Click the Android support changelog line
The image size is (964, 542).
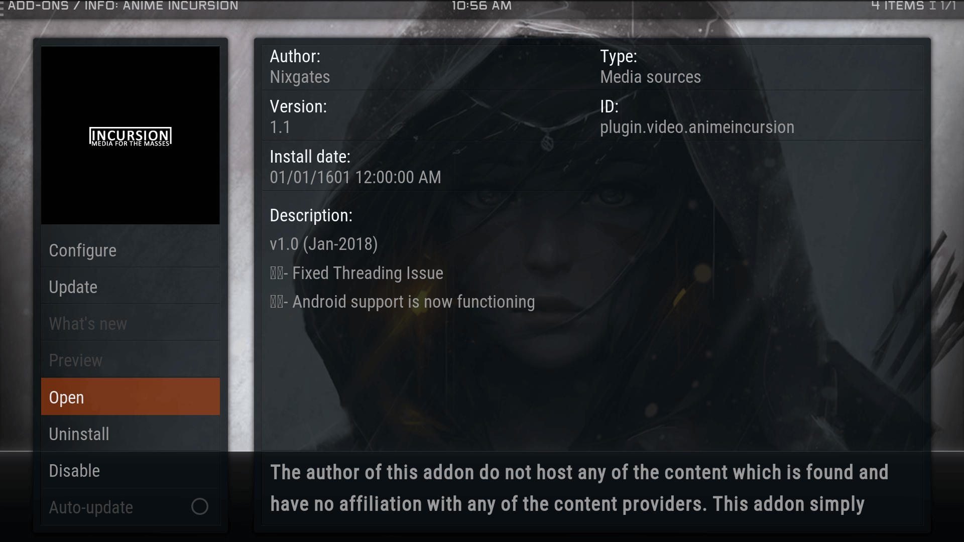[x=402, y=302]
